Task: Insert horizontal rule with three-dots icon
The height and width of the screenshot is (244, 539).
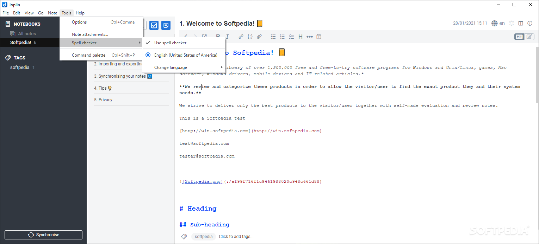Action: (310, 37)
